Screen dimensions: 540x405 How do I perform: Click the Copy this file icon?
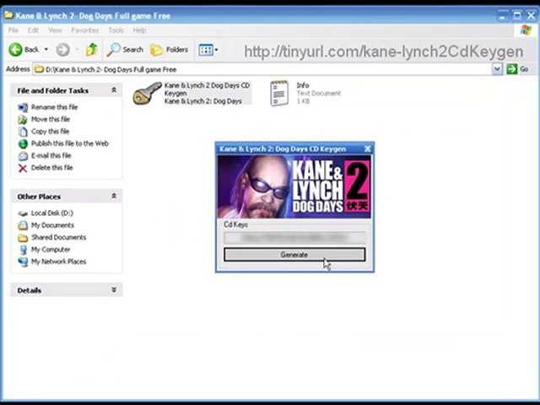coord(23,132)
